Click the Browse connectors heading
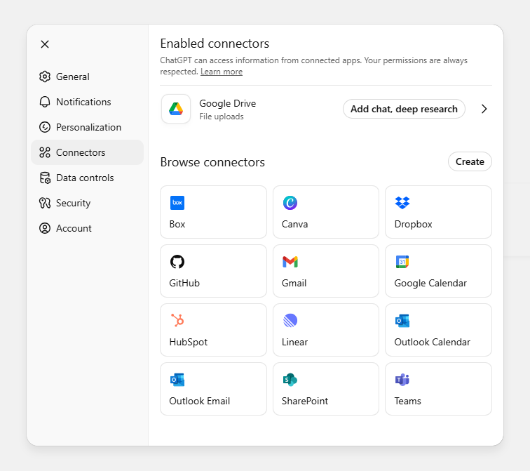The height and width of the screenshot is (471, 530). 212,162
